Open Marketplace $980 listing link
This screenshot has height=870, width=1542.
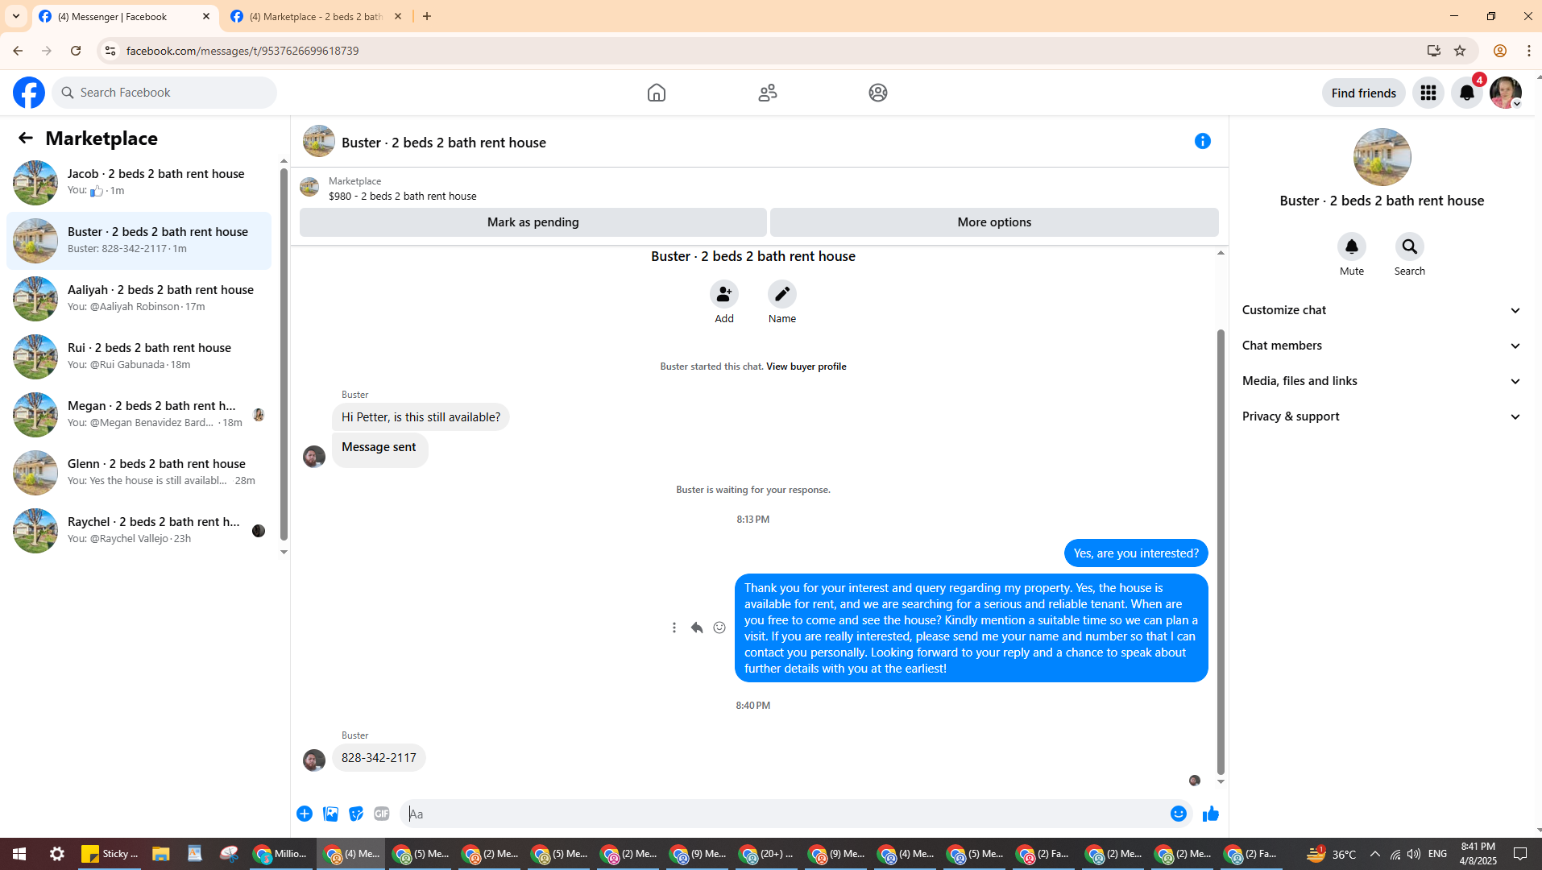point(402,196)
